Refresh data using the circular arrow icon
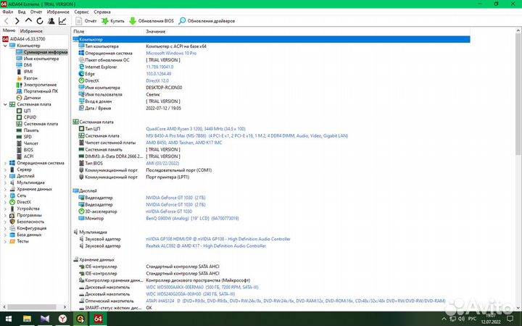 tap(40, 21)
